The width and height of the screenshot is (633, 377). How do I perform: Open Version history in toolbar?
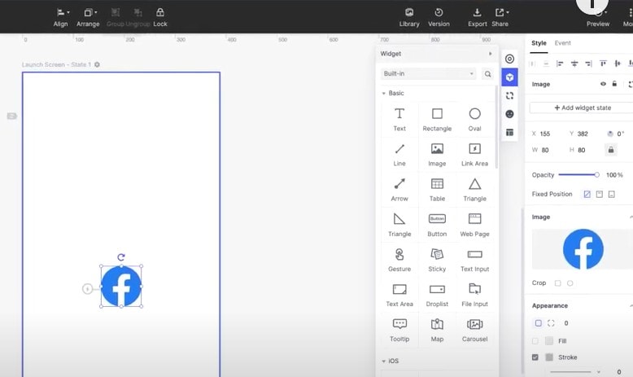pyautogui.click(x=439, y=18)
